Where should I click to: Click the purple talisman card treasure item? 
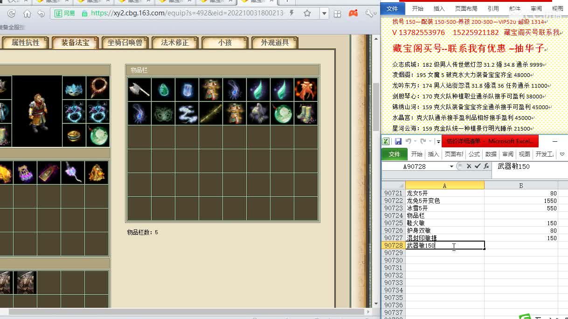(49, 173)
